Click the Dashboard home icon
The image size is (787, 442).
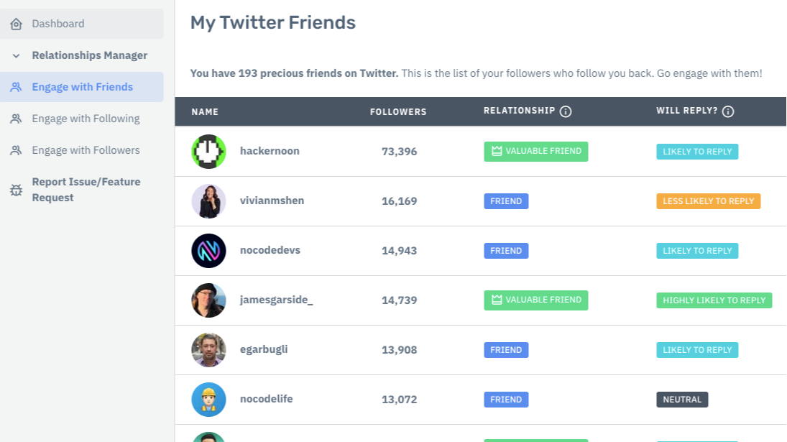coord(16,24)
